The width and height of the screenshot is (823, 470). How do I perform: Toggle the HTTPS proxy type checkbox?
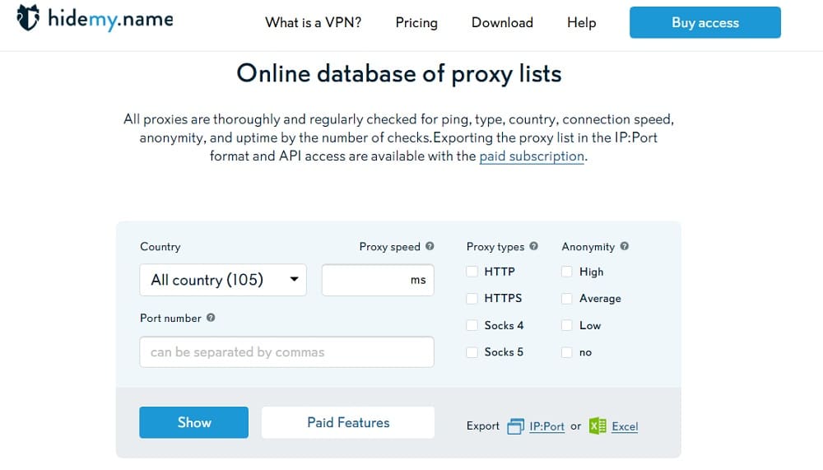click(x=472, y=298)
